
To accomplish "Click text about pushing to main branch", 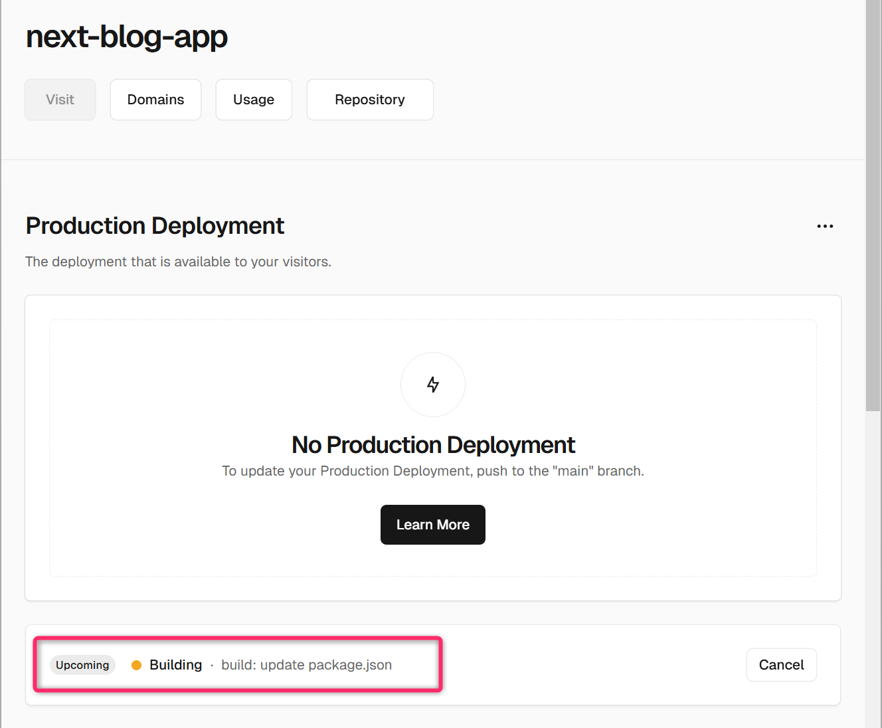I will [433, 471].
